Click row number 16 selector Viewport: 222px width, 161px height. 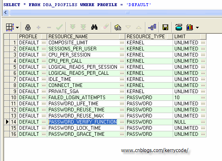click(14, 134)
